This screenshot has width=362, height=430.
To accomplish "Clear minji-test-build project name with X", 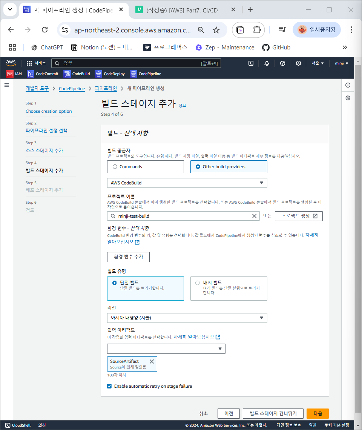I will click(x=254, y=216).
